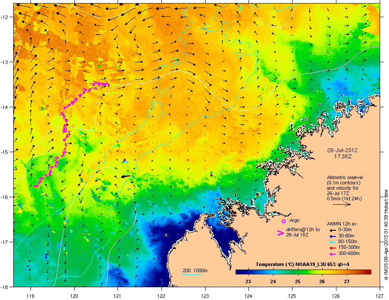Screen dimensions: 389x300
Task: Click the '80-150m' depth label
Action: tap(347, 242)
